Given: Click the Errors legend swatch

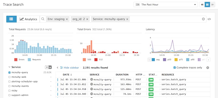Looking at the screenshot, I should pyautogui.click(x=16, y=60).
